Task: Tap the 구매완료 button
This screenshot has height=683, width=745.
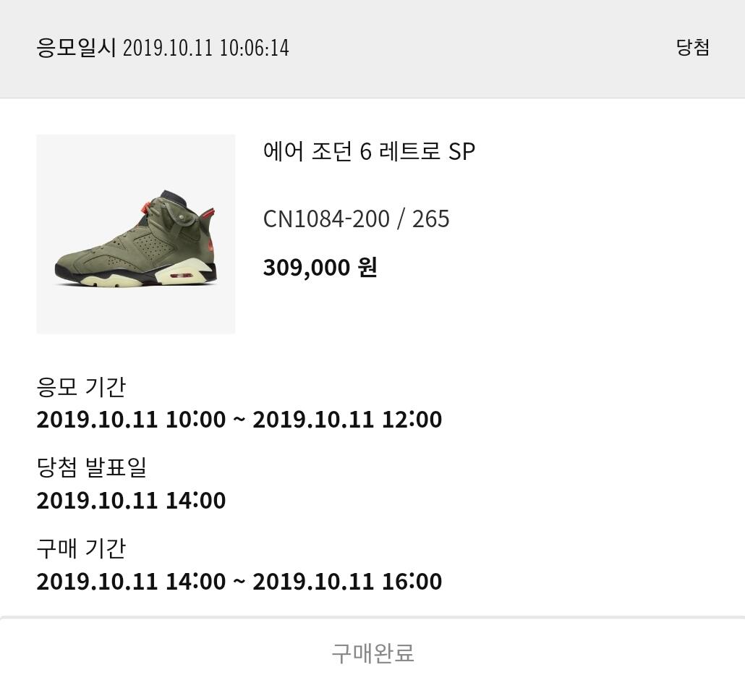Action: 372,653
